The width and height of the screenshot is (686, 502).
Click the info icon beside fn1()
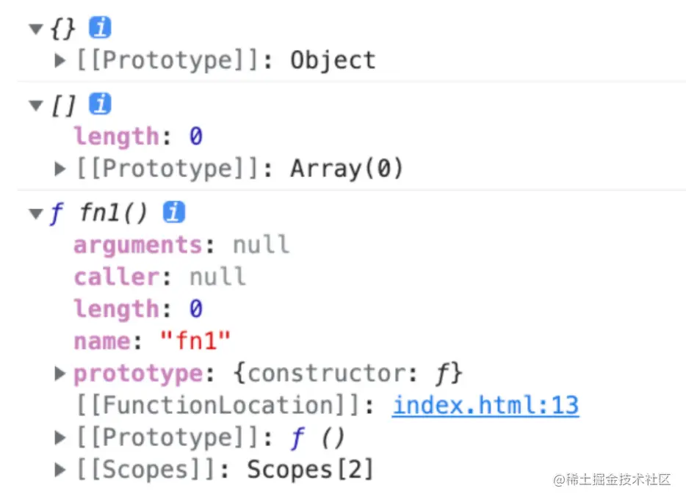point(174,212)
